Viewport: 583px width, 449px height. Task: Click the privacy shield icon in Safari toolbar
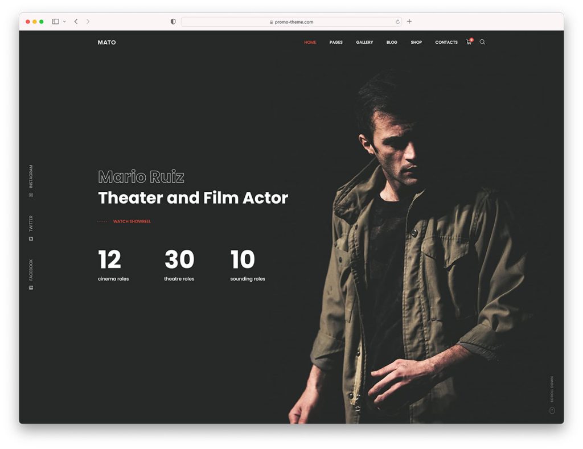click(173, 21)
